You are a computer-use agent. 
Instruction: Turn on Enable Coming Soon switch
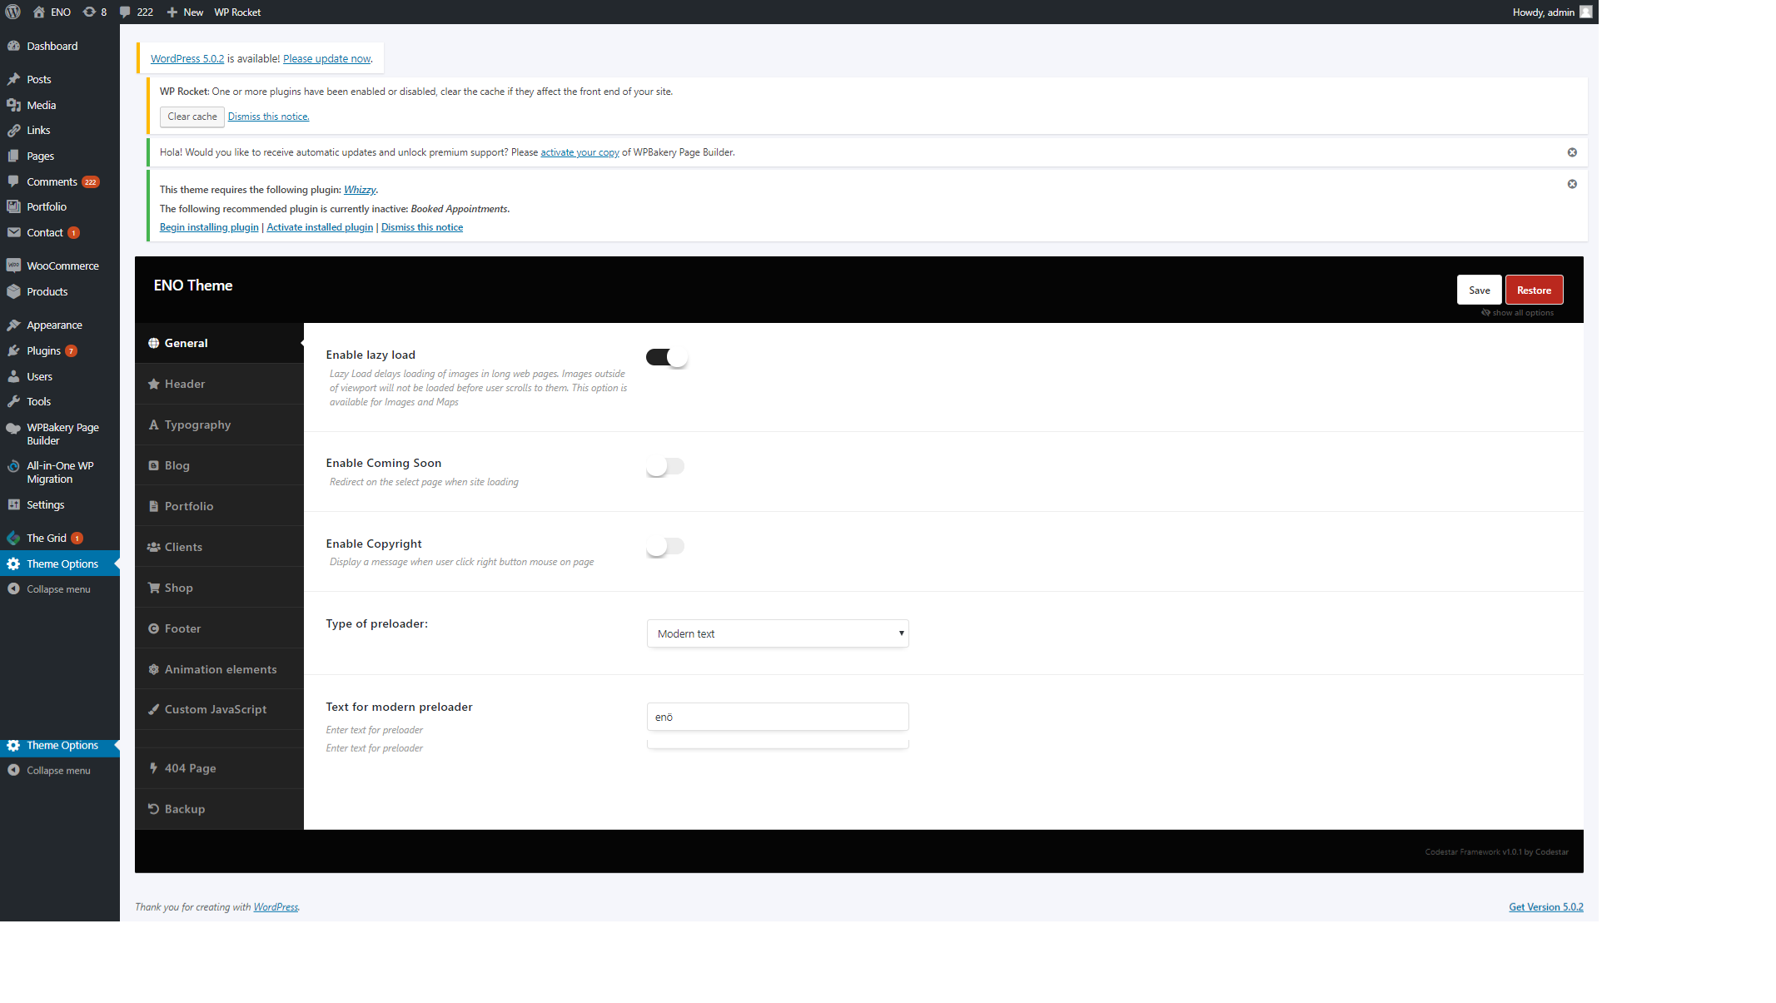[x=665, y=466]
